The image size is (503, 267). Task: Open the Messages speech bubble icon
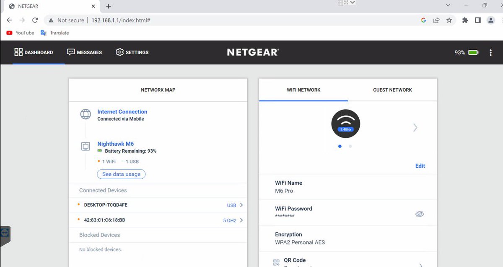(x=71, y=52)
